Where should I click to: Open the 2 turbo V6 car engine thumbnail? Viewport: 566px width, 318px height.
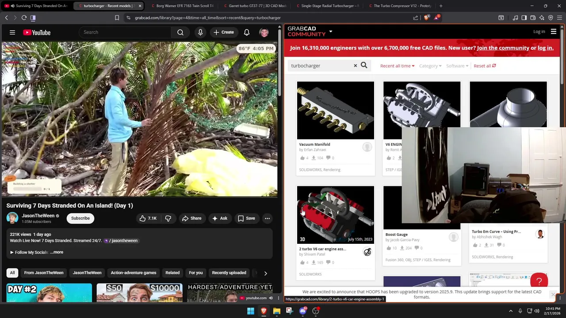click(335, 215)
